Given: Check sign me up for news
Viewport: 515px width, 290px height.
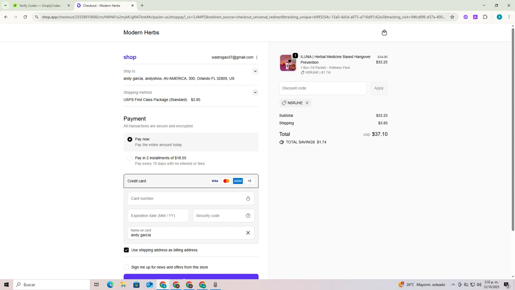Looking at the screenshot, I should [x=126, y=267].
